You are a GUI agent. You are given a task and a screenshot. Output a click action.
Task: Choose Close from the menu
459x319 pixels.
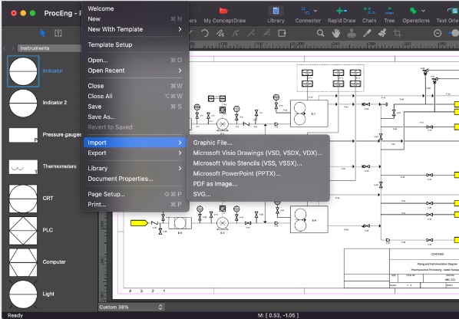(x=135, y=86)
